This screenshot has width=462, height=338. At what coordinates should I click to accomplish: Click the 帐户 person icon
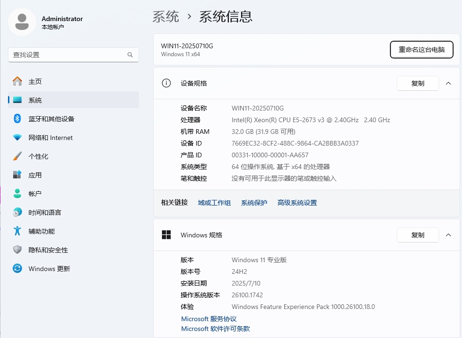pyautogui.click(x=17, y=194)
